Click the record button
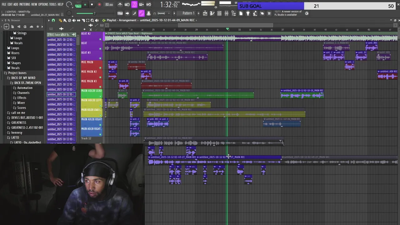This screenshot has height=225, width=400. pos(99,5)
